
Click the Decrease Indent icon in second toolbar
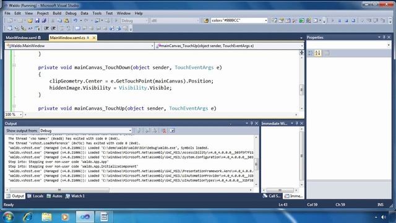46,28
